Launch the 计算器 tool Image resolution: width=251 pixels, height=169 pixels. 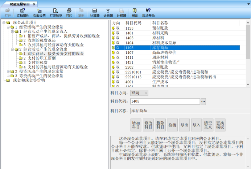94,13
